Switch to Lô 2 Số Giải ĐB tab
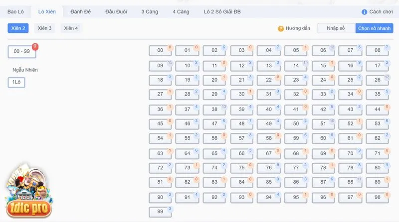 click(222, 11)
